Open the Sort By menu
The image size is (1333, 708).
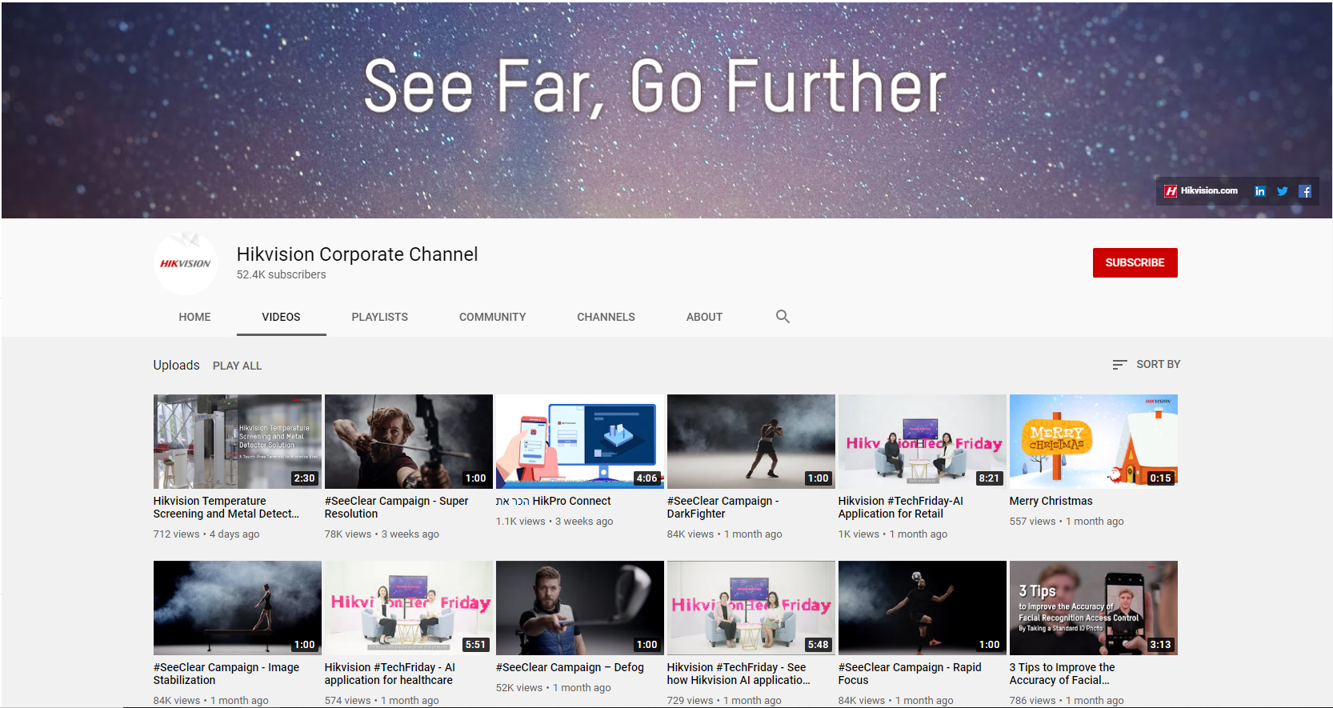click(x=1146, y=365)
